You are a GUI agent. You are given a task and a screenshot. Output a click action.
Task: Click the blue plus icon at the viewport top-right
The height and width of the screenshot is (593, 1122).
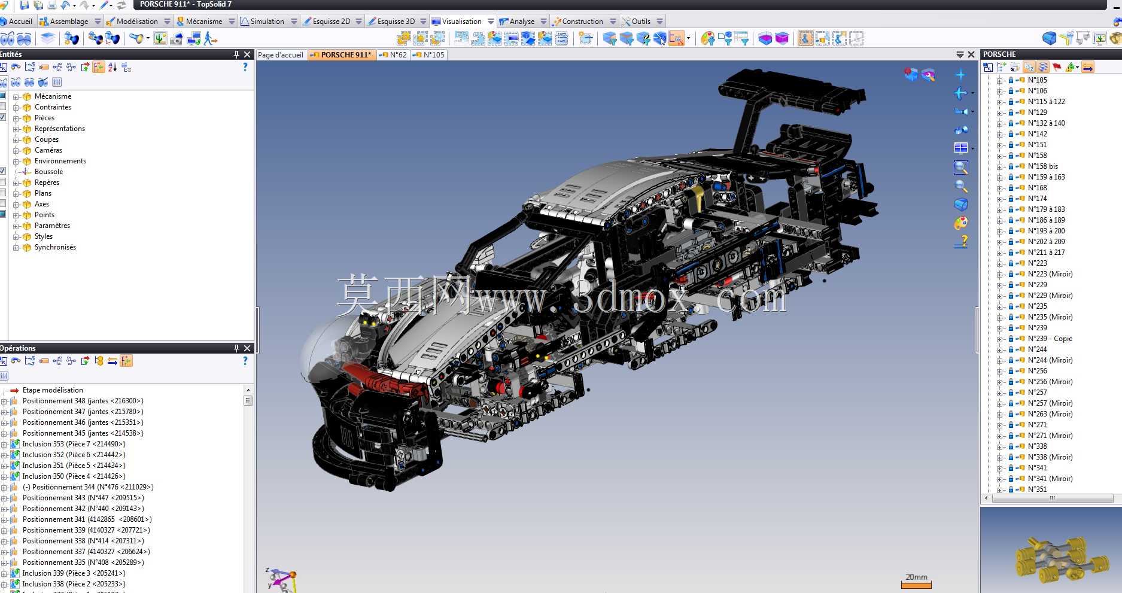click(960, 75)
